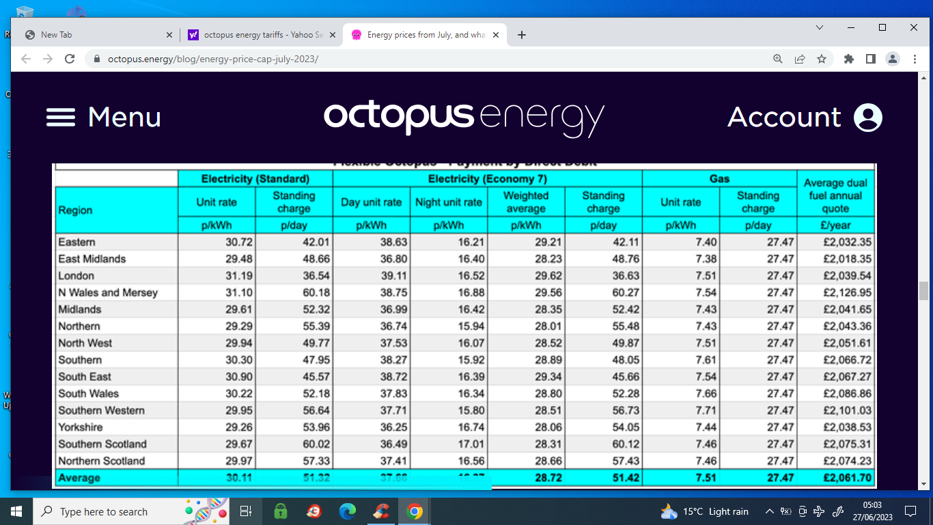Bookmark this page with the star icon
Viewport: 933px width, 525px height.
click(822, 59)
